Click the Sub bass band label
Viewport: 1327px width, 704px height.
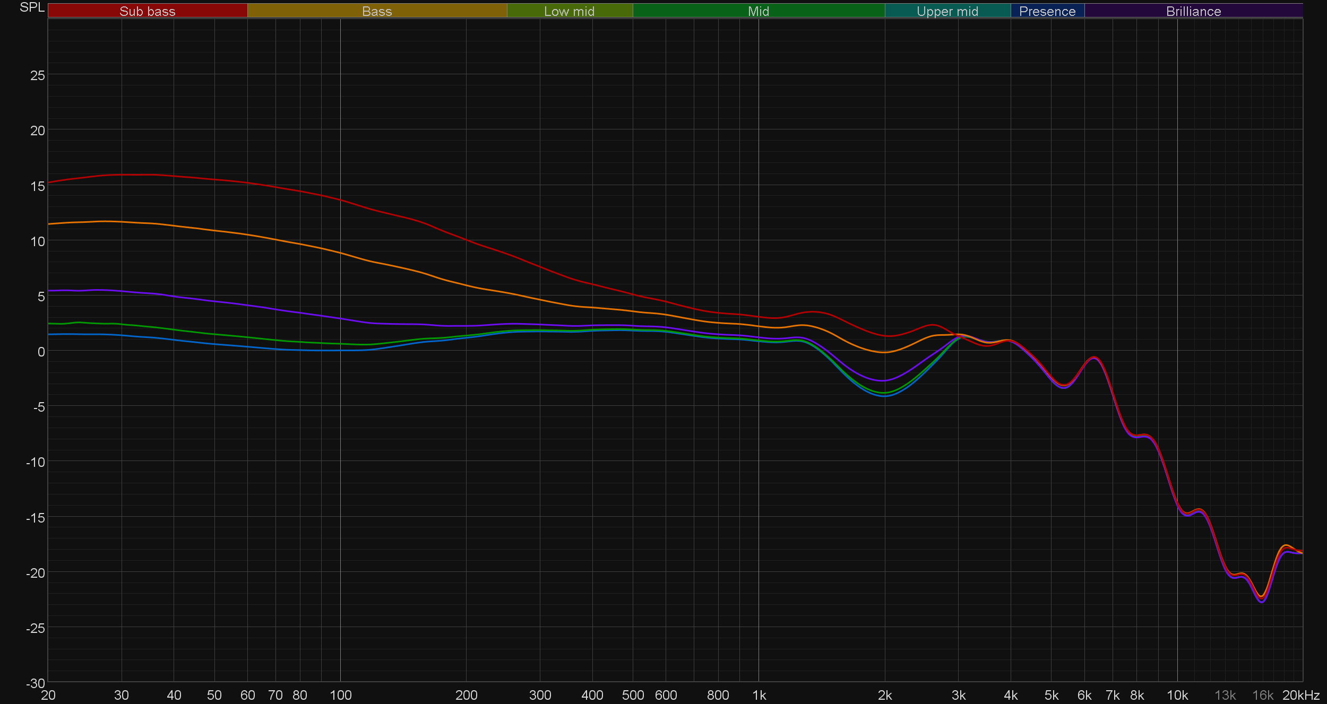click(147, 11)
